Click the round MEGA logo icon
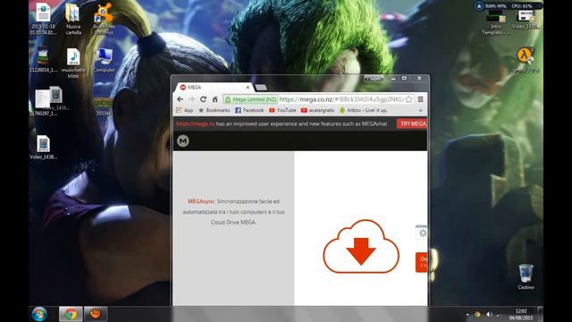The height and width of the screenshot is (322, 572). [182, 141]
